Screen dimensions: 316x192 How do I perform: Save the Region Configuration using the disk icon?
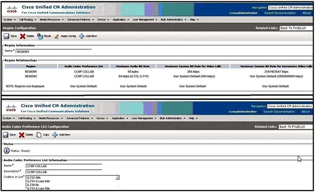6,36
